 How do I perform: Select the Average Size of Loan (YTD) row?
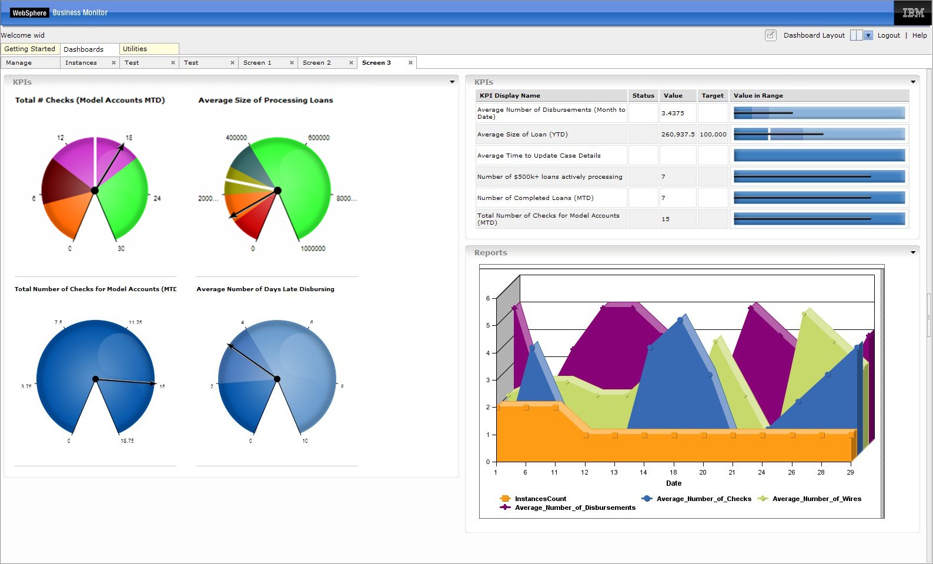(692, 134)
